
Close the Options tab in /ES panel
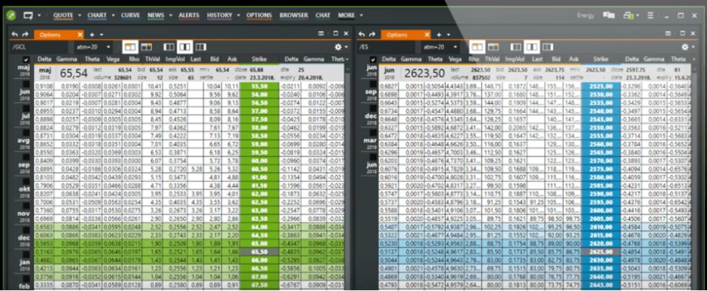pyautogui.click(x=426, y=35)
